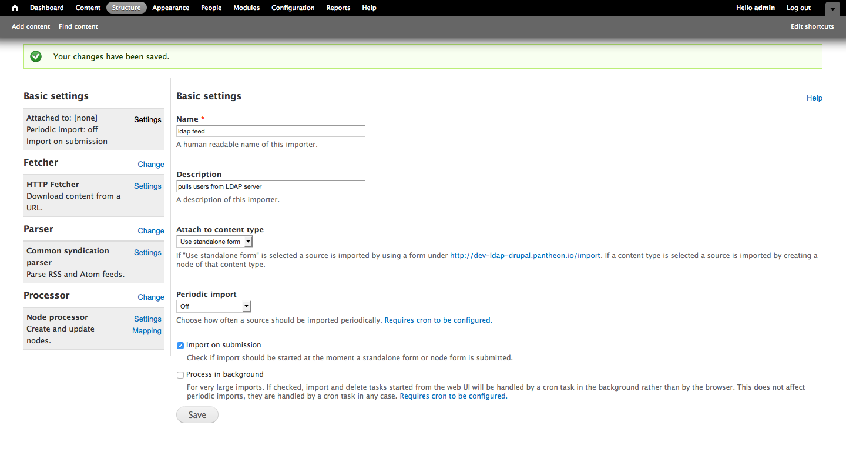
Task: Open Node processor Settings link
Action: click(x=147, y=319)
